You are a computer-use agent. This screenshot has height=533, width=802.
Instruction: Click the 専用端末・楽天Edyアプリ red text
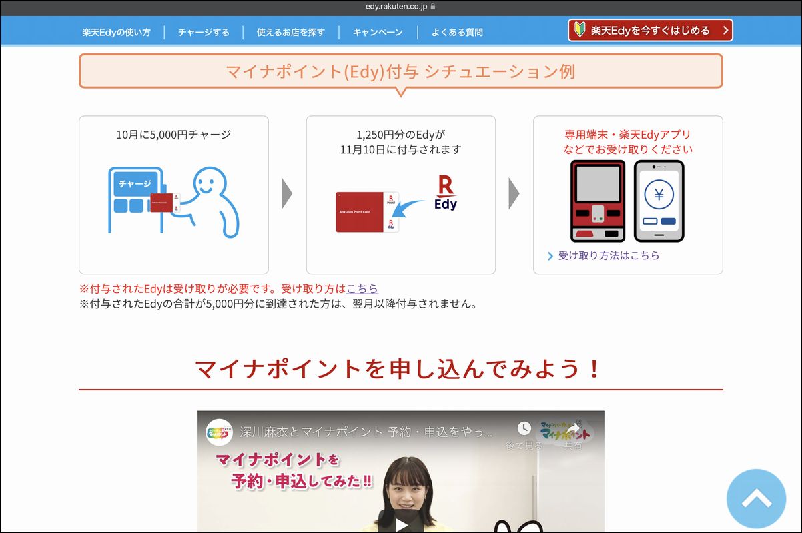(x=628, y=135)
